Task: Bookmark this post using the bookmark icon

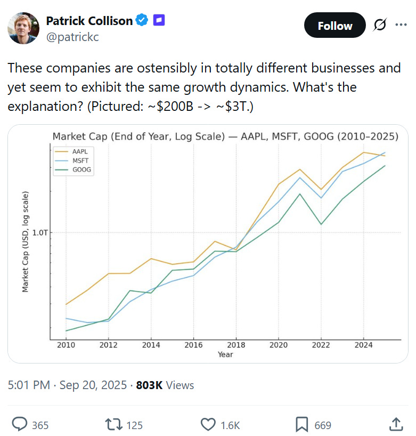Action: point(302,424)
